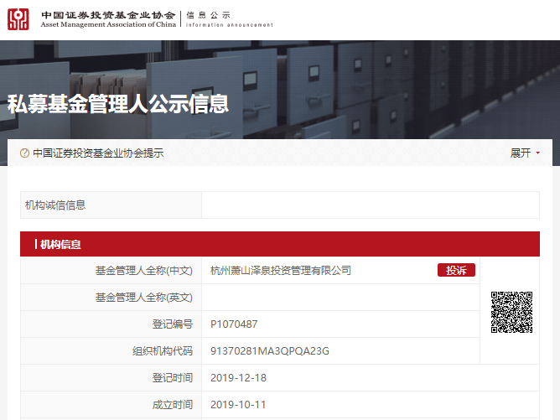Click the 组织机构代码 label
Image resolution: width=560 pixels, height=420 pixels.
click(163, 351)
